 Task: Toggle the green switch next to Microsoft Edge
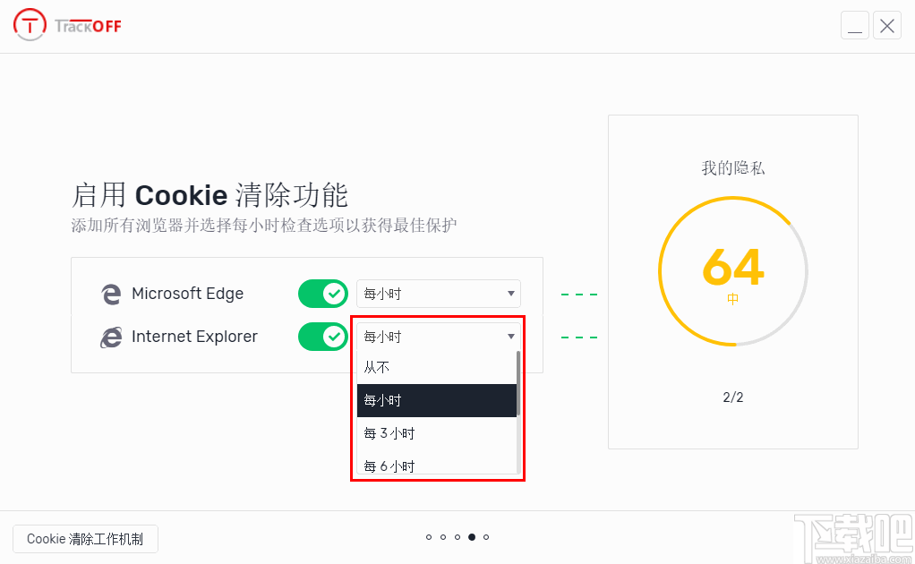click(x=323, y=293)
